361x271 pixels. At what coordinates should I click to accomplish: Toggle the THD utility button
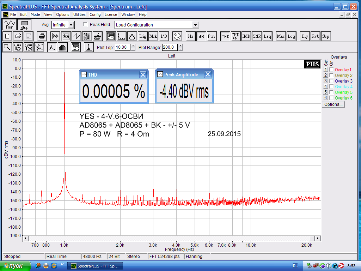225,36
